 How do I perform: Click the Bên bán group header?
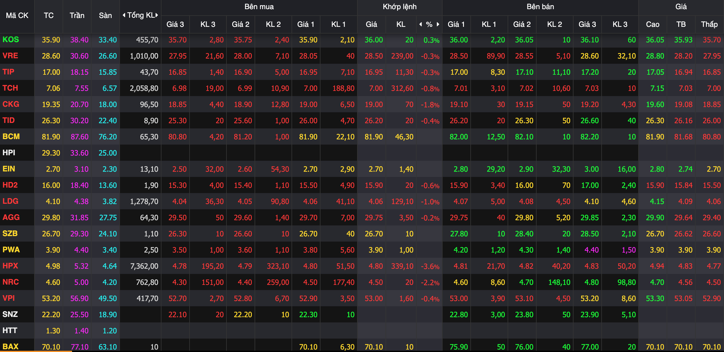[x=540, y=7]
